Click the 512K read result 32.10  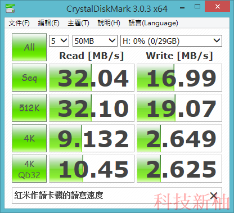tap(92, 108)
